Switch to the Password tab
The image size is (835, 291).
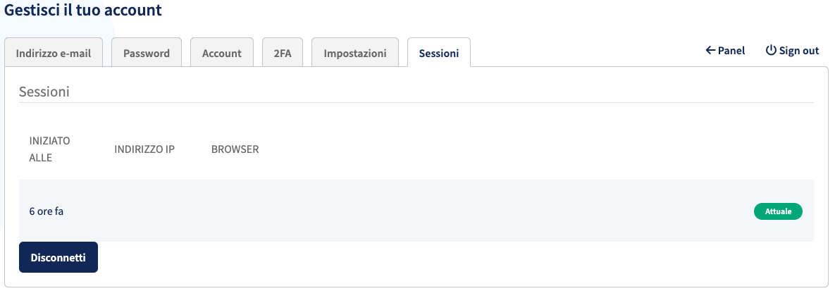[147, 54]
